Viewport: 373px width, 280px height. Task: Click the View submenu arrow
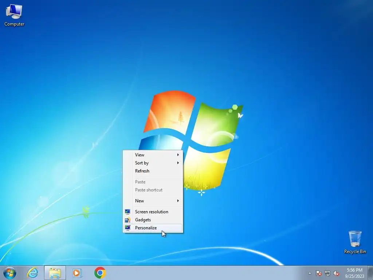[178, 155]
